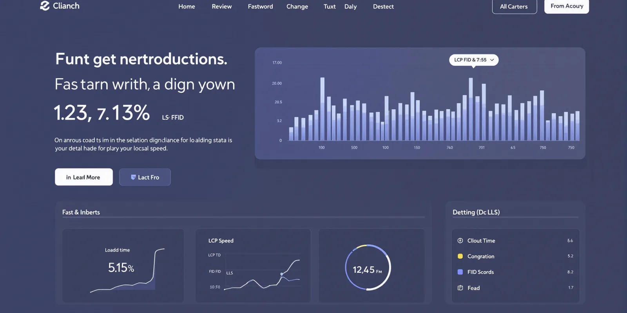Expand the LCP FID & 7:55 dropdown
627x313 pixels.
pos(474,60)
